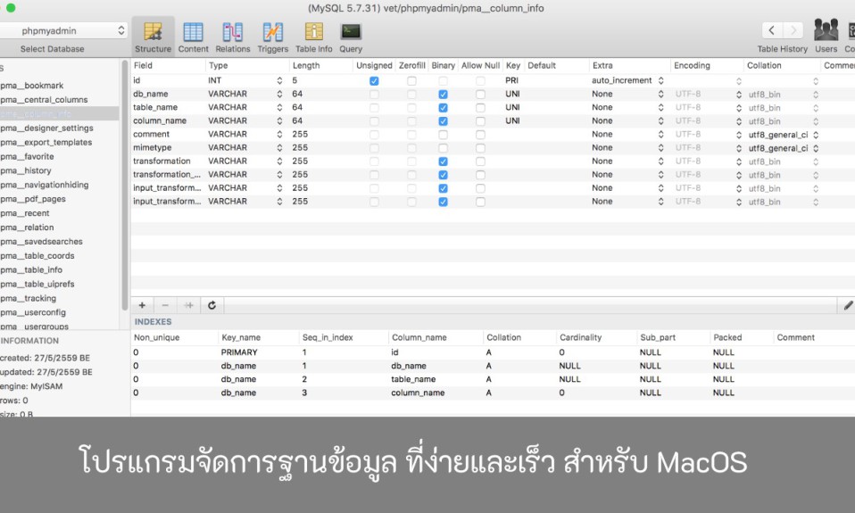The image size is (855, 513).
Task: Select pma__designer_settings table
Action: point(59,128)
